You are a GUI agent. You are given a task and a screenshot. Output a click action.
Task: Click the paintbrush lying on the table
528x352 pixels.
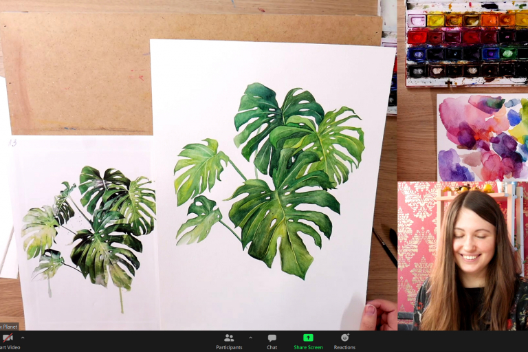coord(385,246)
